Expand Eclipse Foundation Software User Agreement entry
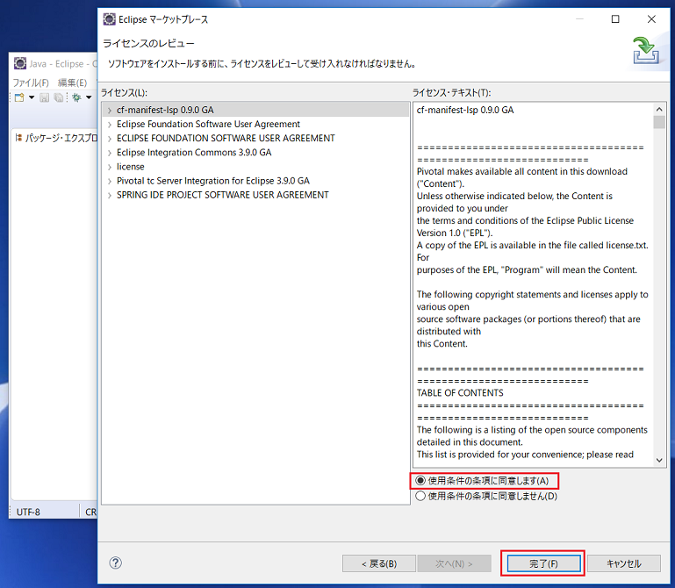The image size is (675, 588). tap(110, 125)
